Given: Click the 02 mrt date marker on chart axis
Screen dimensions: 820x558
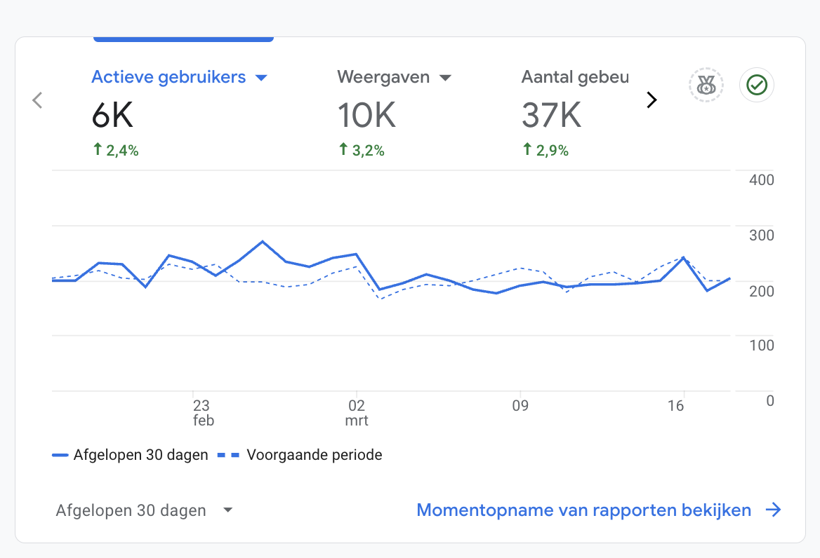Looking at the screenshot, I should [357, 413].
